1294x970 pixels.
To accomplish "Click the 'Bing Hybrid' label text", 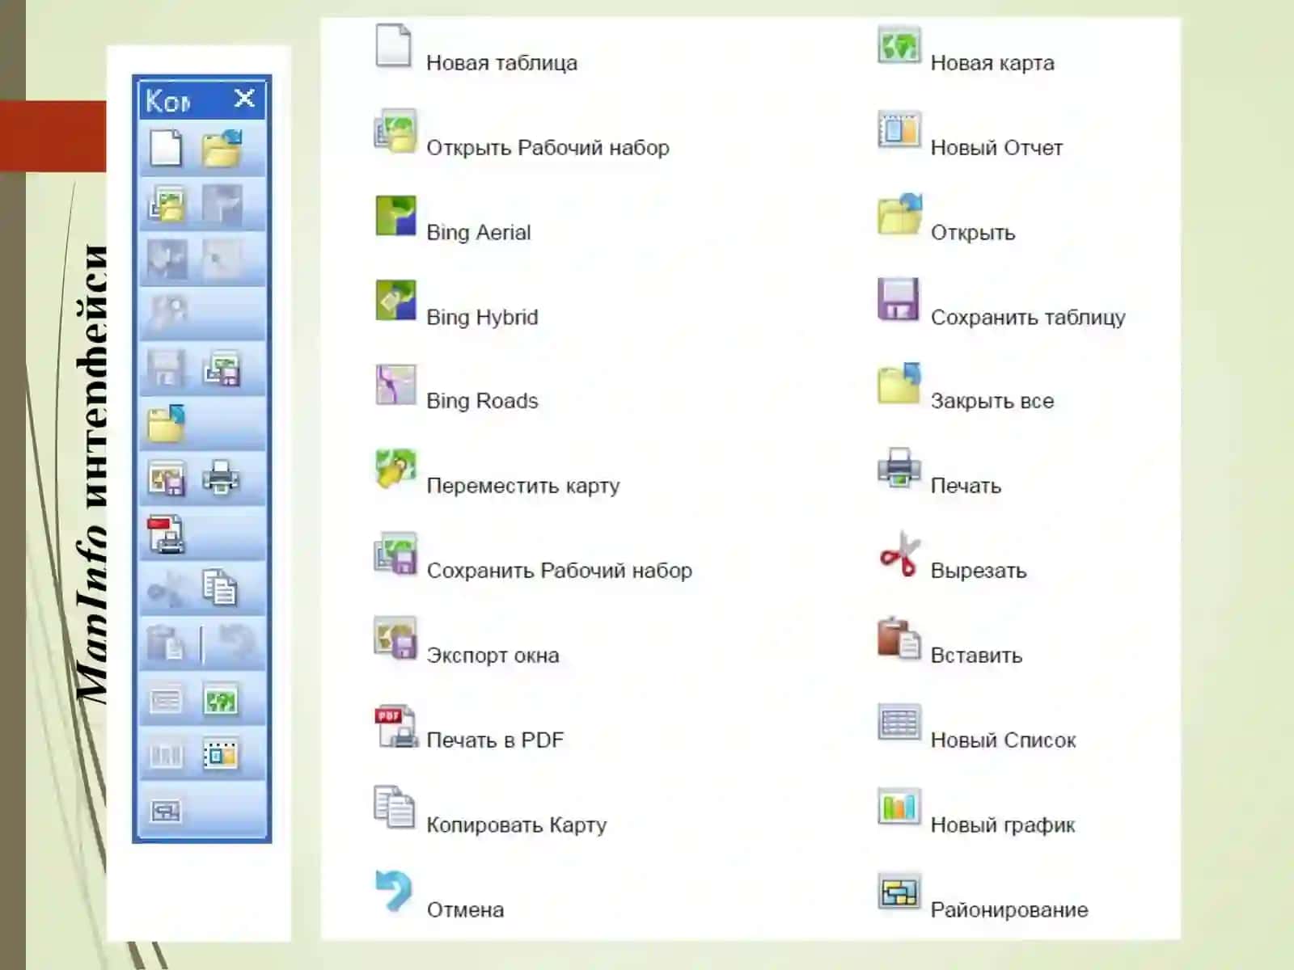I will (482, 318).
